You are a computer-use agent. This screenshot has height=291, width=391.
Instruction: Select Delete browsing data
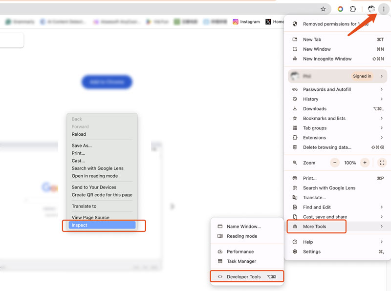point(338,147)
